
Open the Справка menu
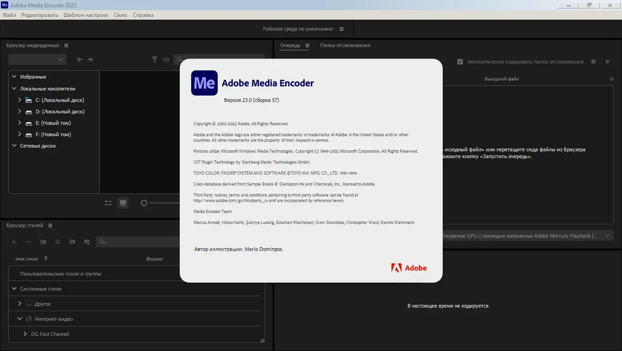(143, 15)
